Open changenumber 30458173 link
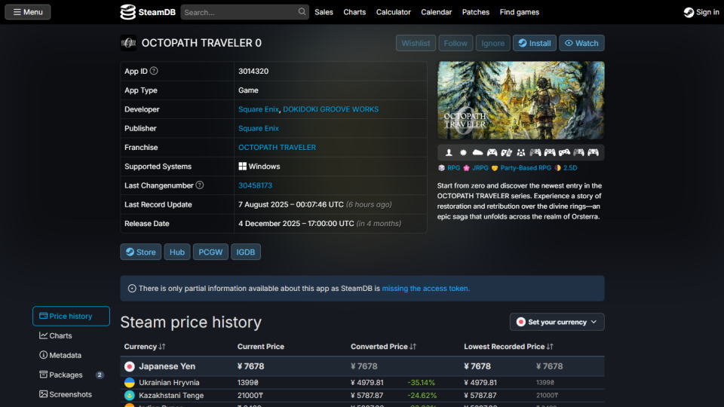 pos(256,185)
